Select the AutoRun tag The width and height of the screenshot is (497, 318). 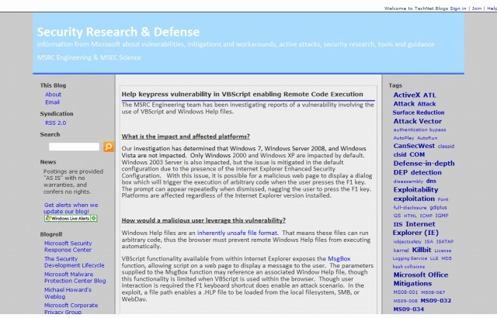tap(427, 138)
